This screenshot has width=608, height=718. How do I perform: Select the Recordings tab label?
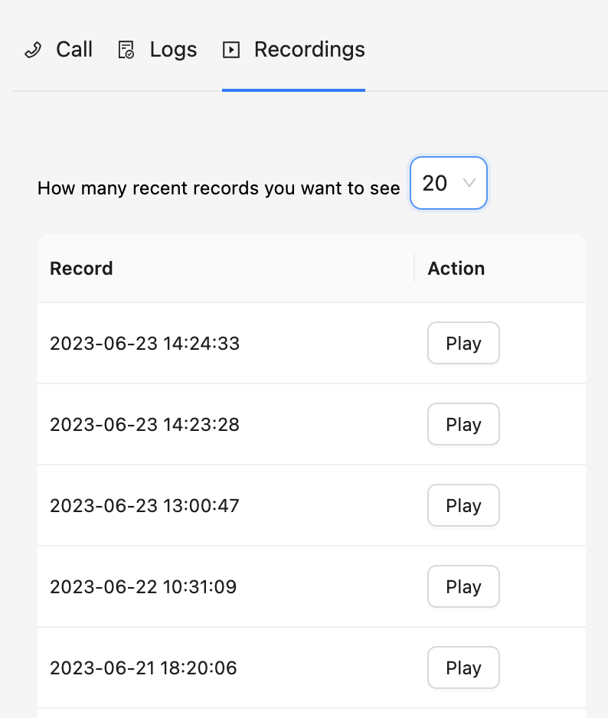(309, 50)
